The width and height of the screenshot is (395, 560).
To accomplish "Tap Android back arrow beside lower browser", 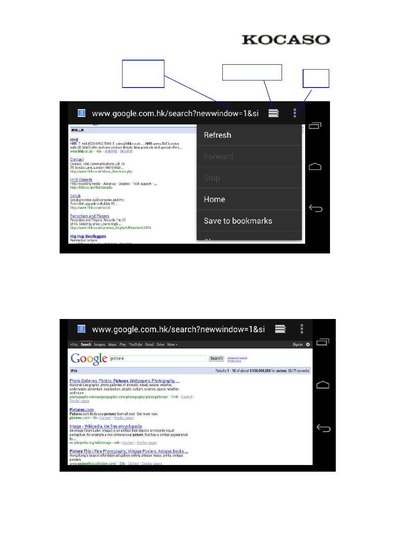I will coord(323,428).
